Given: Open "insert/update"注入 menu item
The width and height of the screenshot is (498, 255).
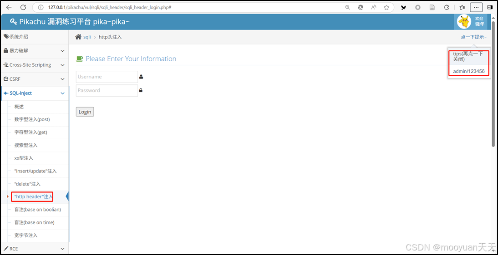Looking at the screenshot, I should (x=36, y=171).
